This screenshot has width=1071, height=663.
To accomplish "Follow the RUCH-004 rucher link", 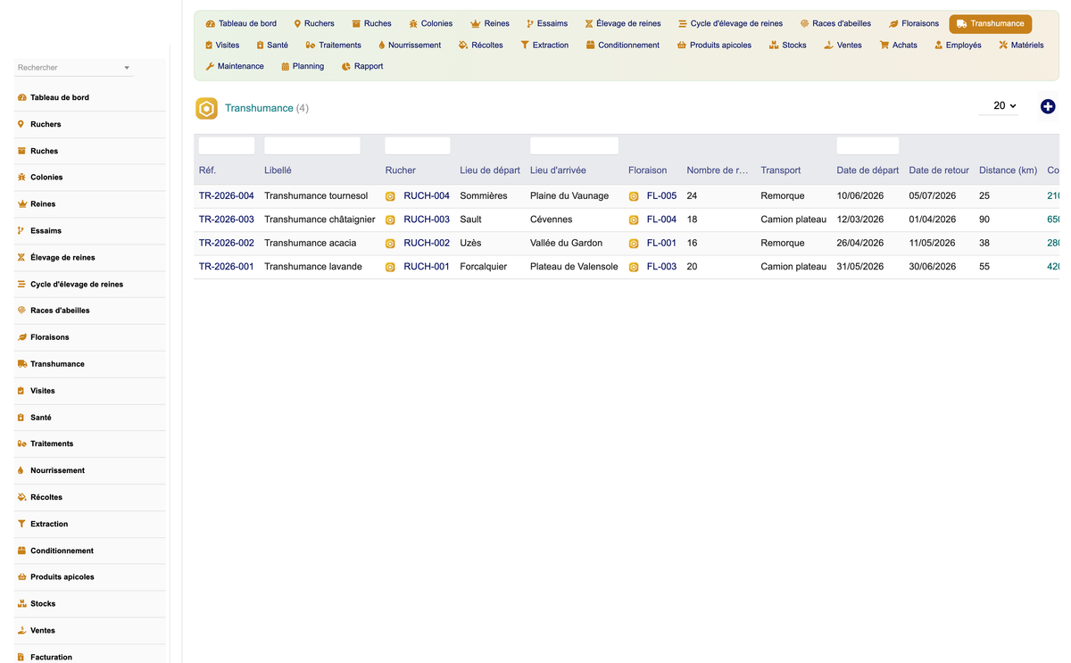I will [x=427, y=196].
